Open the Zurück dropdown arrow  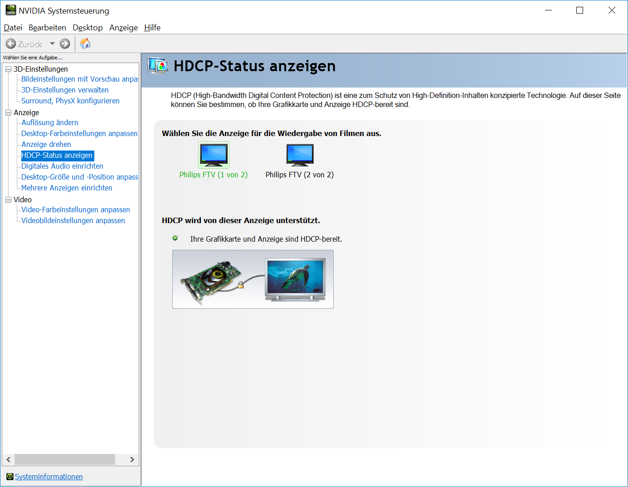[x=52, y=44]
